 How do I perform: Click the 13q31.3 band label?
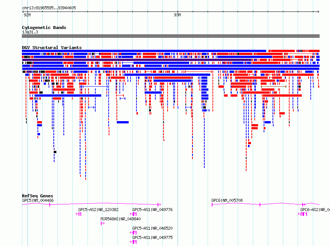pyautogui.click(x=30, y=32)
